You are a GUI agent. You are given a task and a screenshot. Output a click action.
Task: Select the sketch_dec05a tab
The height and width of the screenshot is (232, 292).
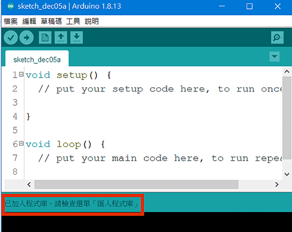[37, 59]
